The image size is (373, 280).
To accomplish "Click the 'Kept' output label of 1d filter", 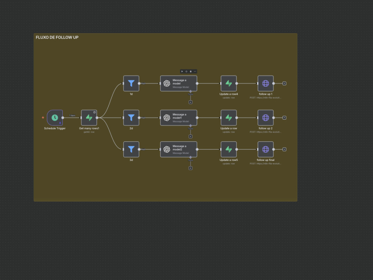I will [144, 83].
